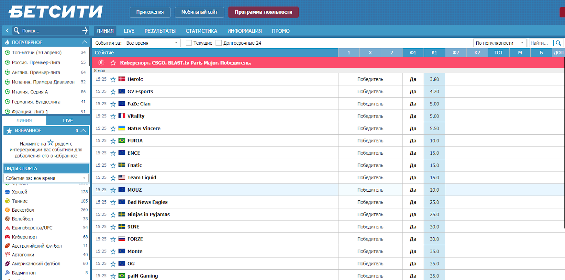Click the Betcity logo
Screen dimensions: 565x280
[56, 12]
